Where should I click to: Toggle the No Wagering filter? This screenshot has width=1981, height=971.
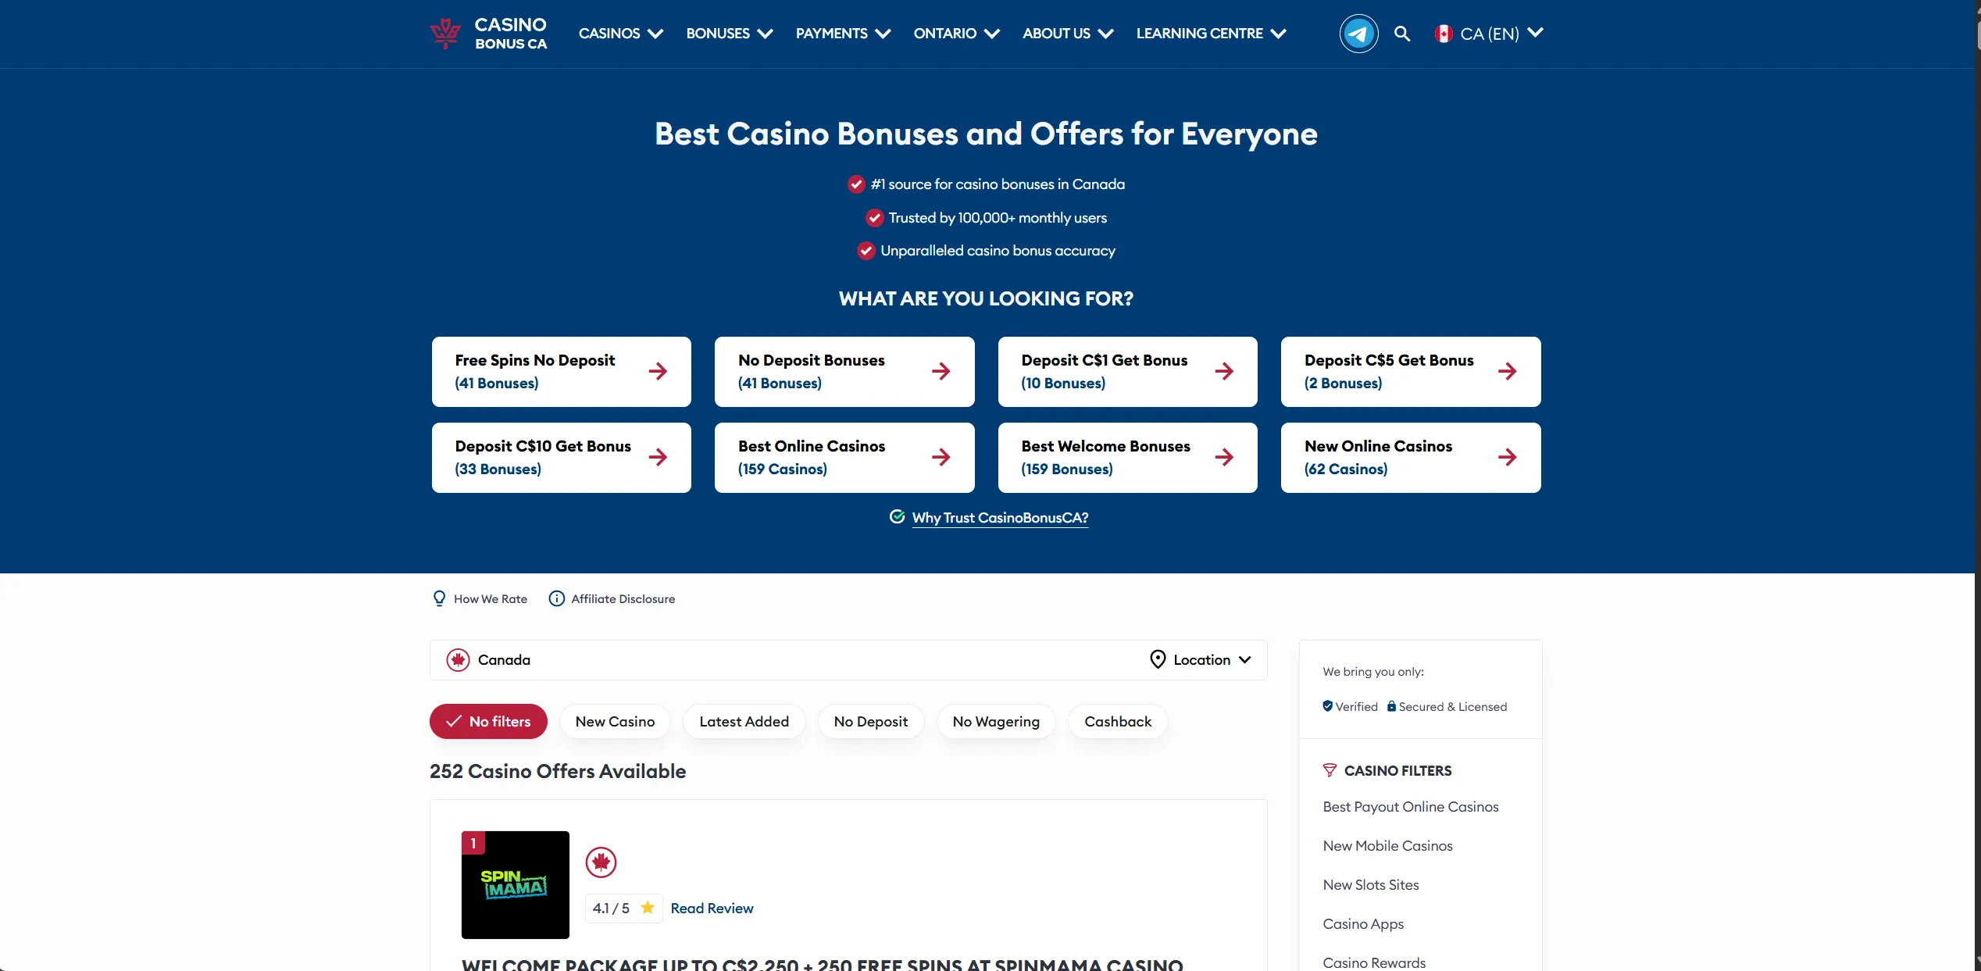pyautogui.click(x=996, y=722)
